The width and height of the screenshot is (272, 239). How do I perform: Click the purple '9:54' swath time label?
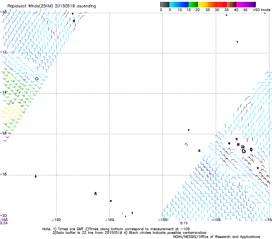pos(4,223)
